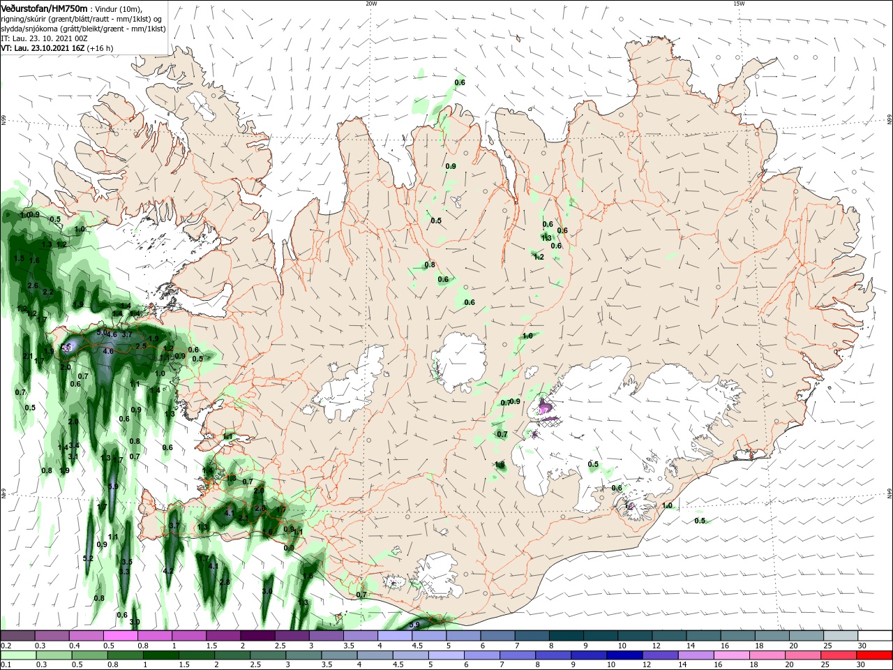Click the '5.9' precipitation value
The image size is (893, 670).
(x=113, y=486)
